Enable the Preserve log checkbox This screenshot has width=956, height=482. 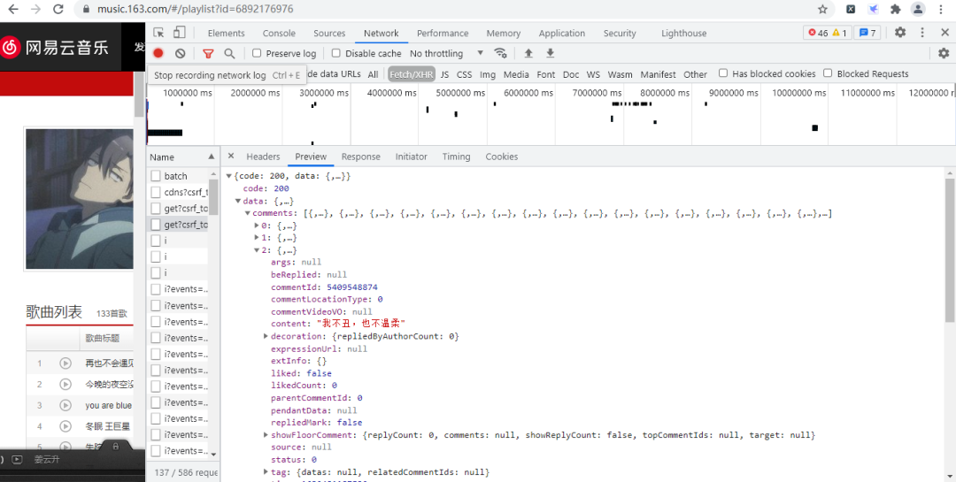[x=258, y=53]
